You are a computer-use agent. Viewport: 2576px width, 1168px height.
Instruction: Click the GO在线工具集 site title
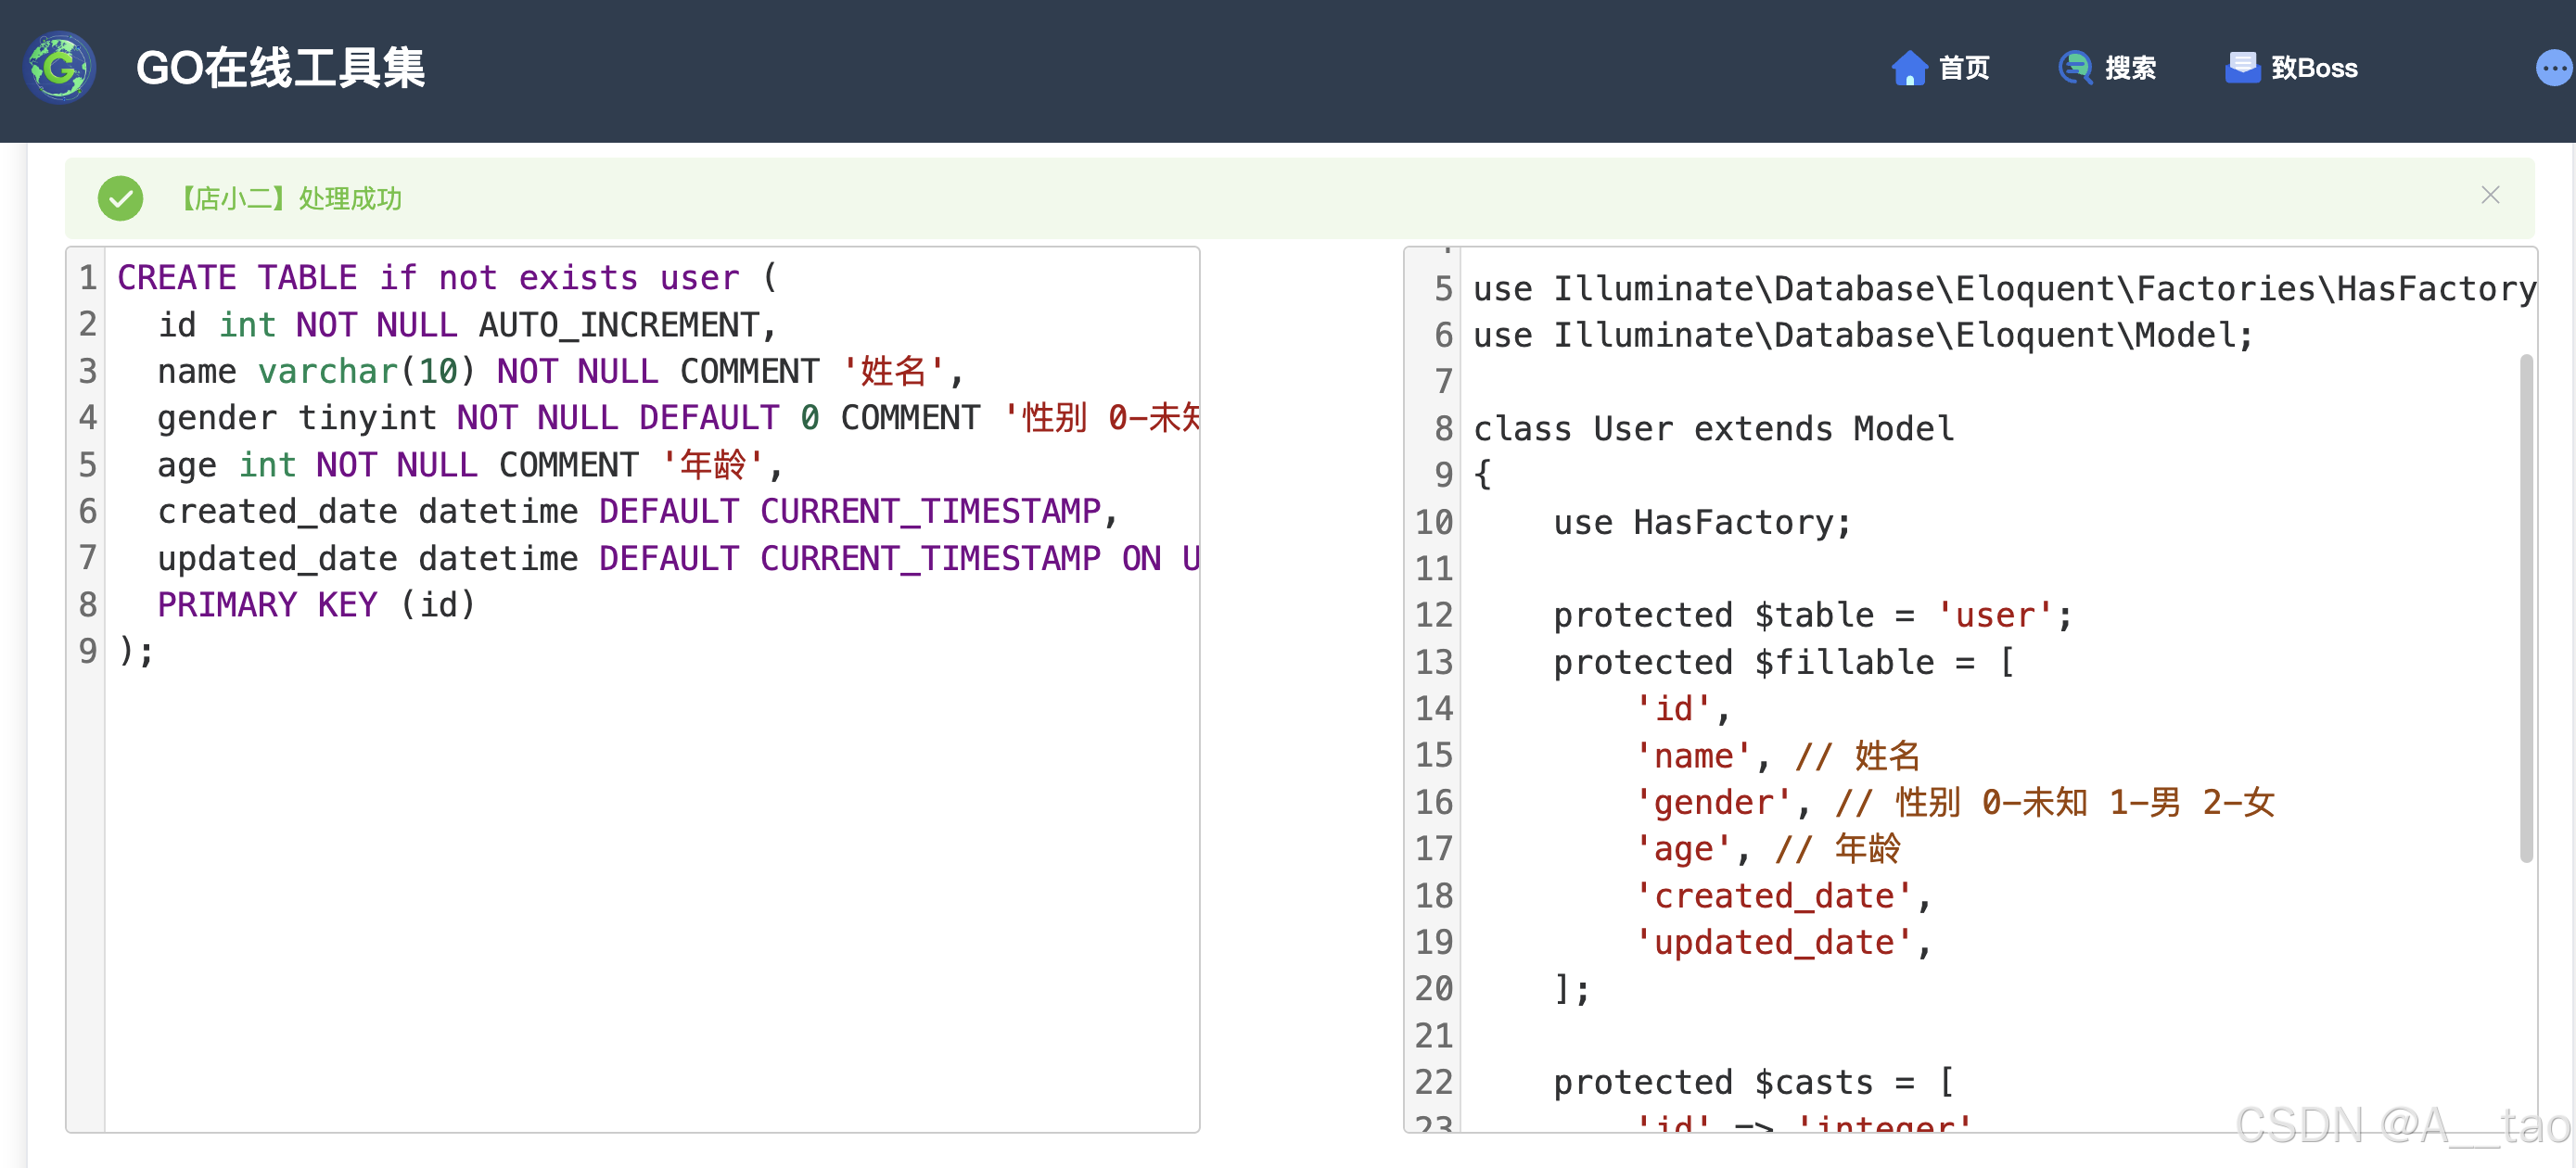tap(280, 68)
